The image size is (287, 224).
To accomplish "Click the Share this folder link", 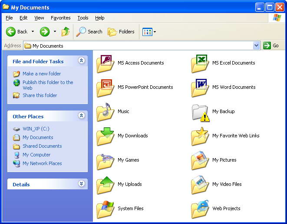I will tap(40, 95).
